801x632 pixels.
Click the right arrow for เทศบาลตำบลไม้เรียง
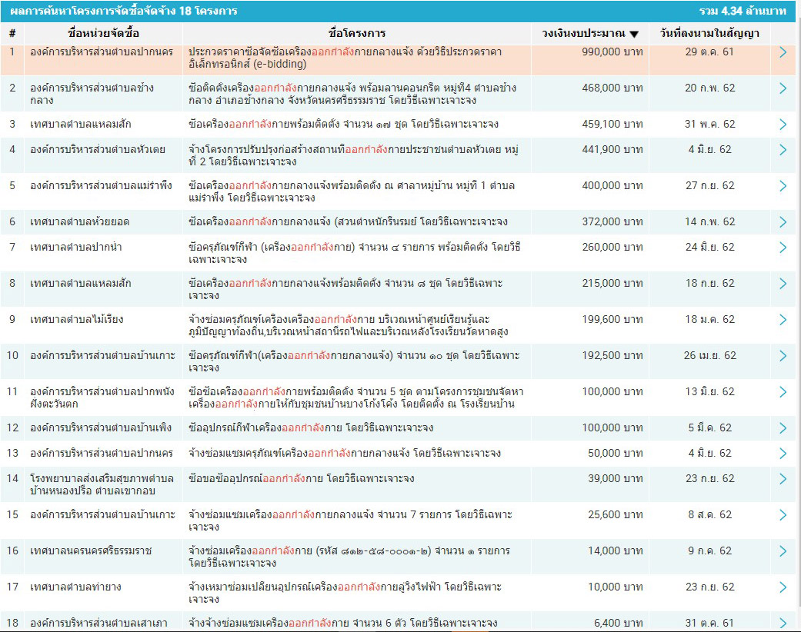point(783,320)
